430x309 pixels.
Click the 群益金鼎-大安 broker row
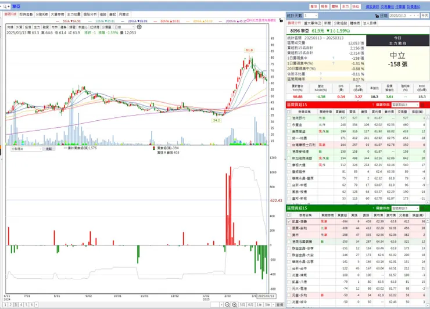click(x=357, y=255)
